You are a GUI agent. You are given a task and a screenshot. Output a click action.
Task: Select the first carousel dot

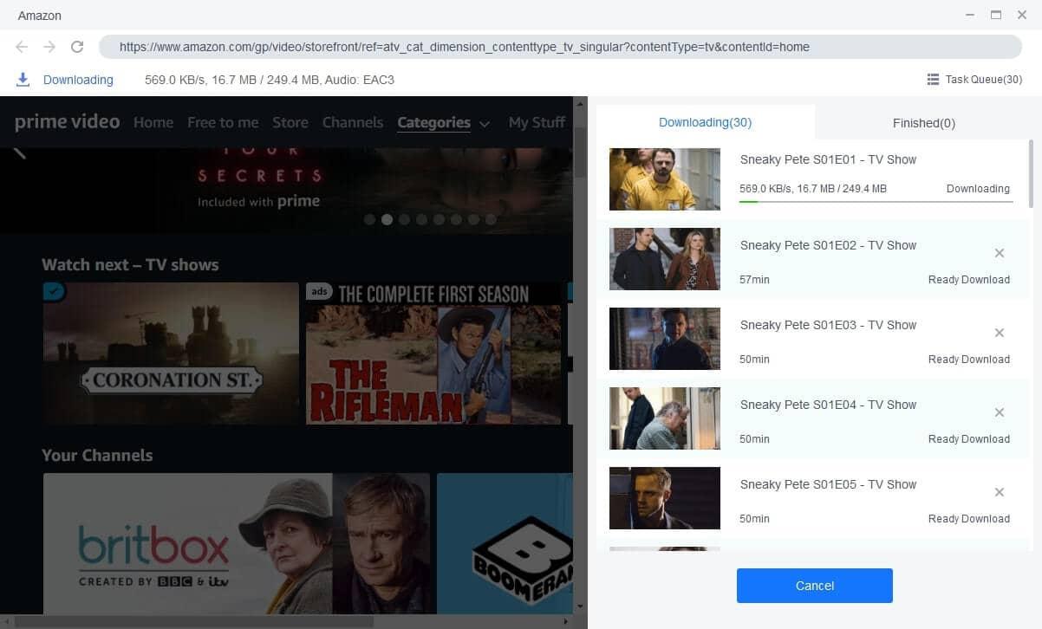tap(369, 219)
